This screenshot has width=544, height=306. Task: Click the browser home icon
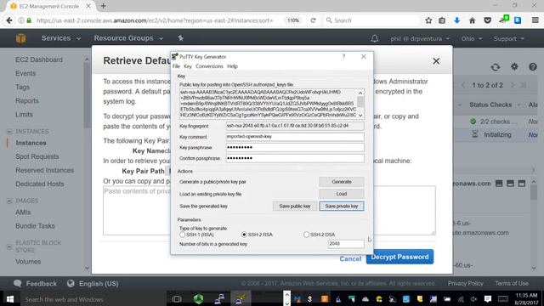[x=473, y=20]
